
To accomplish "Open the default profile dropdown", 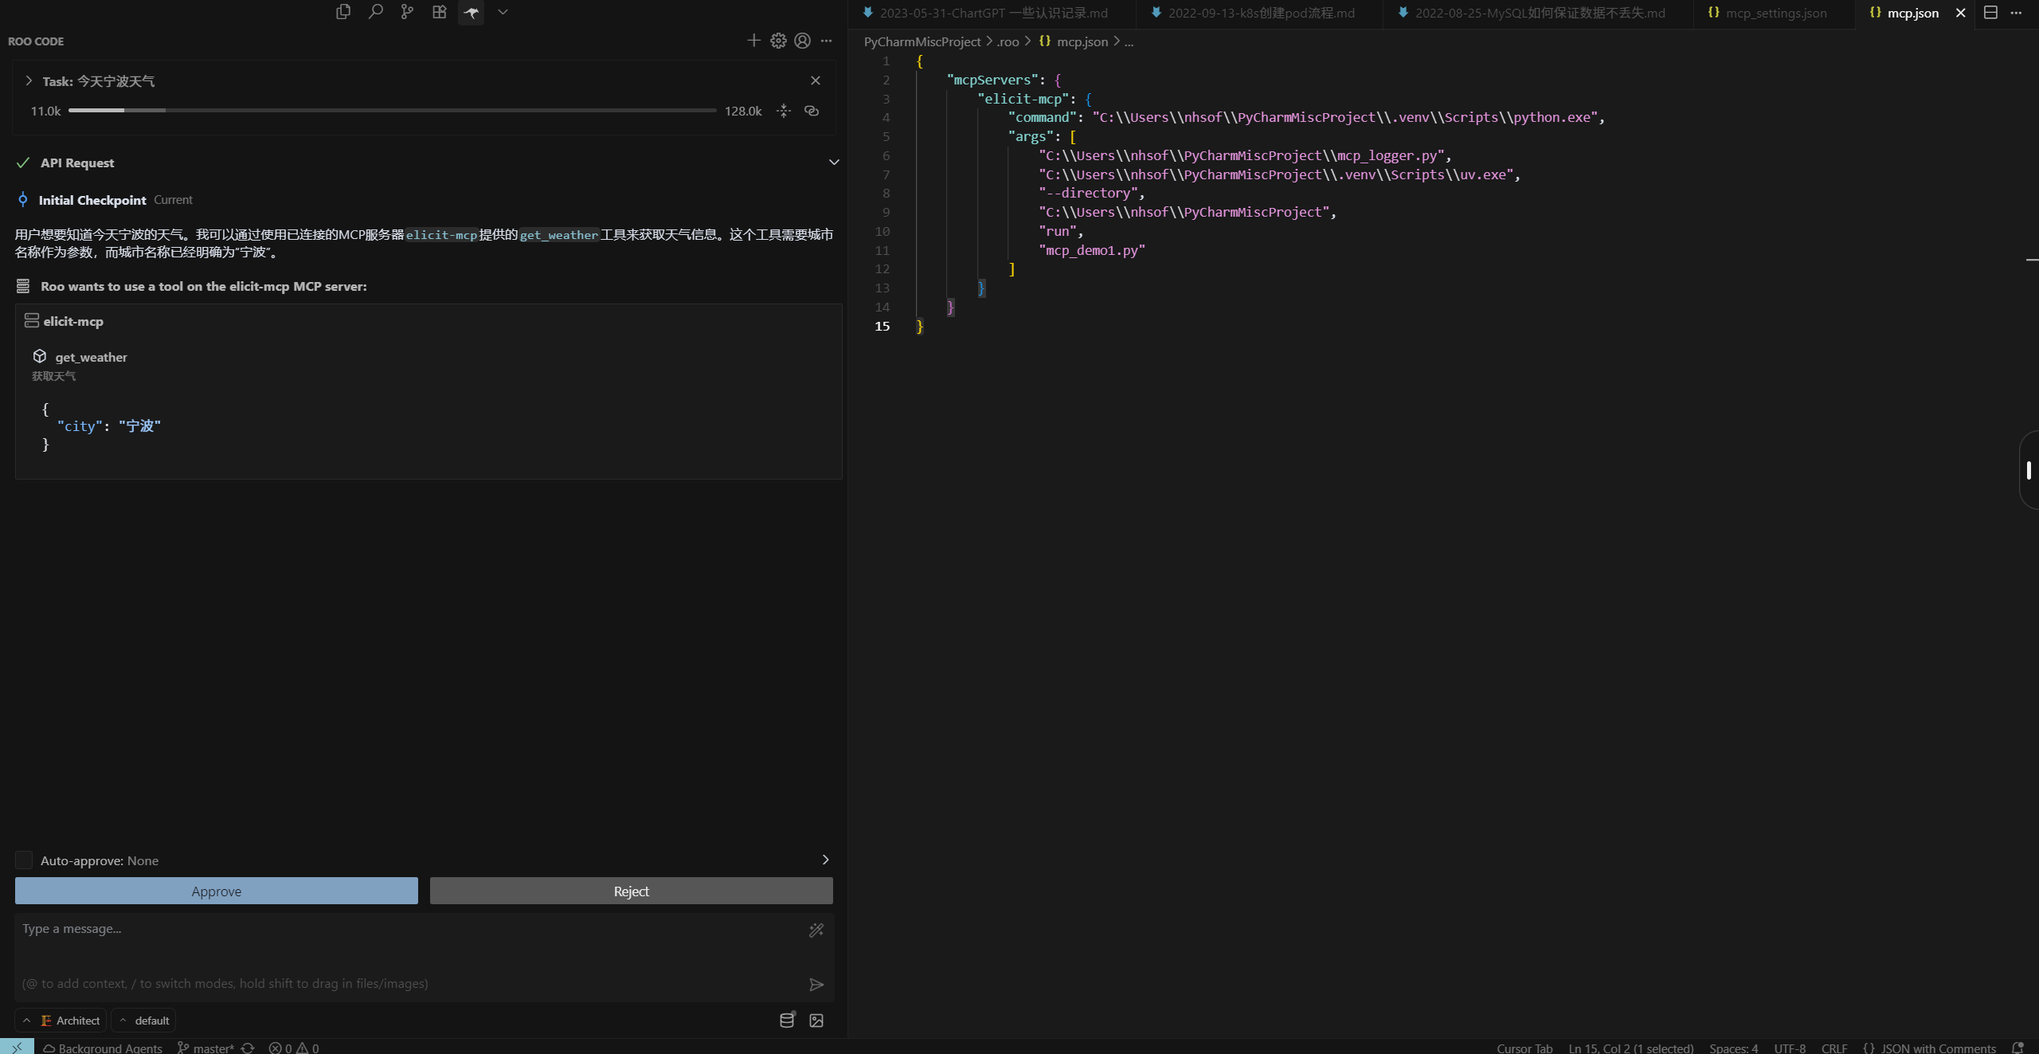I will pos(144,1021).
